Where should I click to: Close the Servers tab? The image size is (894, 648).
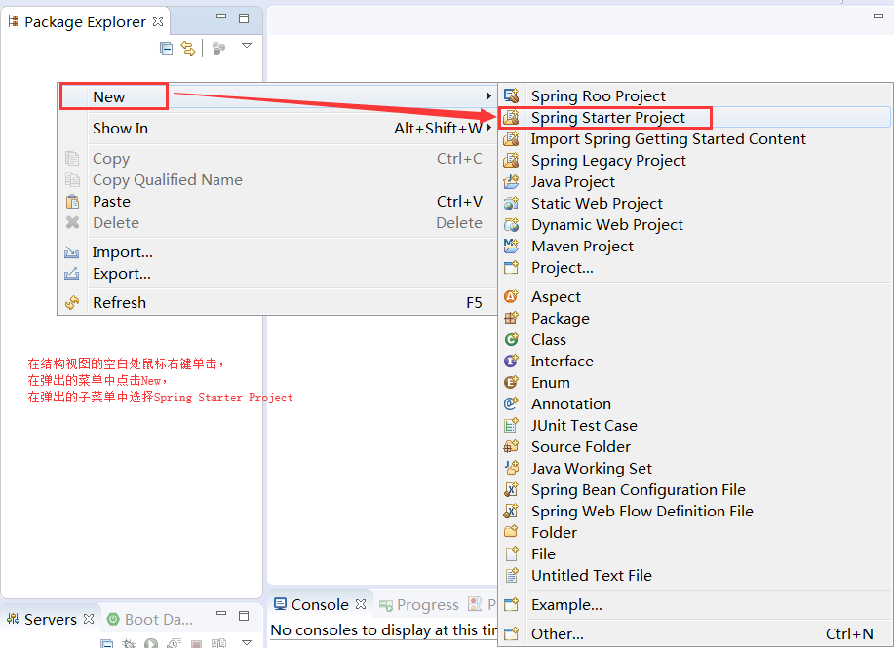click(x=89, y=619)
